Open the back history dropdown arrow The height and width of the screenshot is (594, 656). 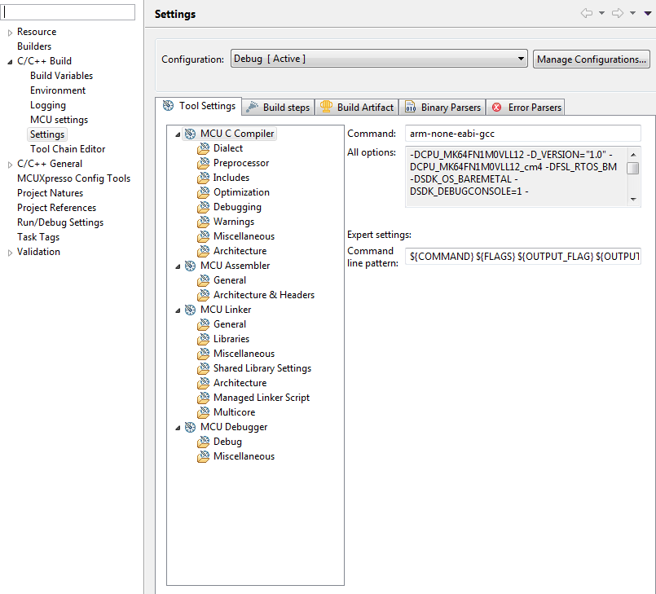[x=601, y=13]
